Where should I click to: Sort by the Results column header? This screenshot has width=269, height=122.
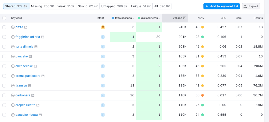click(x=258, y=18)
